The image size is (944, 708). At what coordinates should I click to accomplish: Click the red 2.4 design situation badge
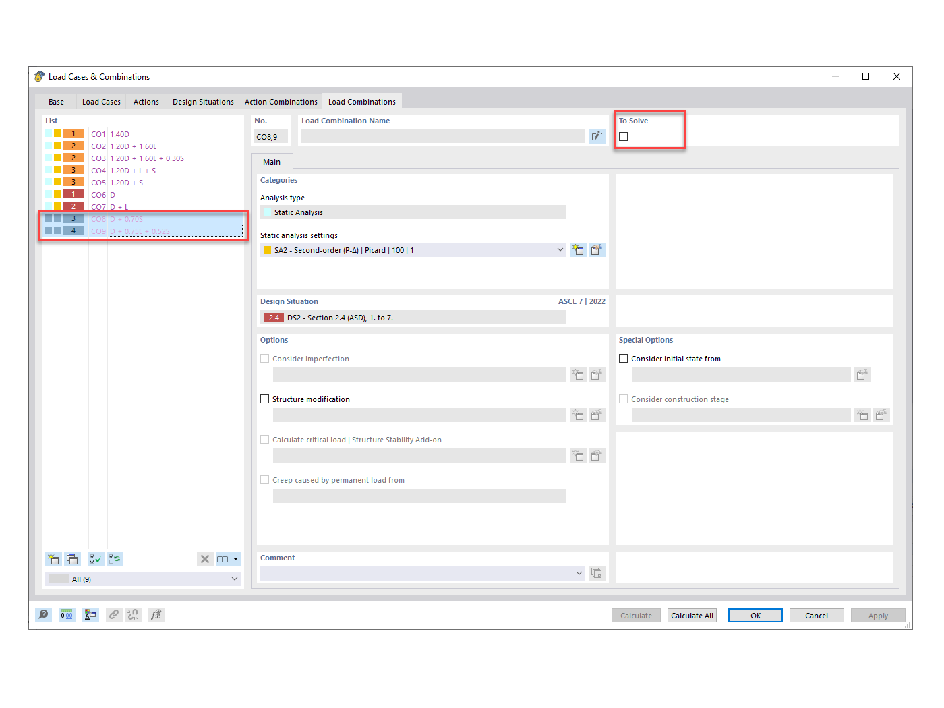[x=274, y=318]
